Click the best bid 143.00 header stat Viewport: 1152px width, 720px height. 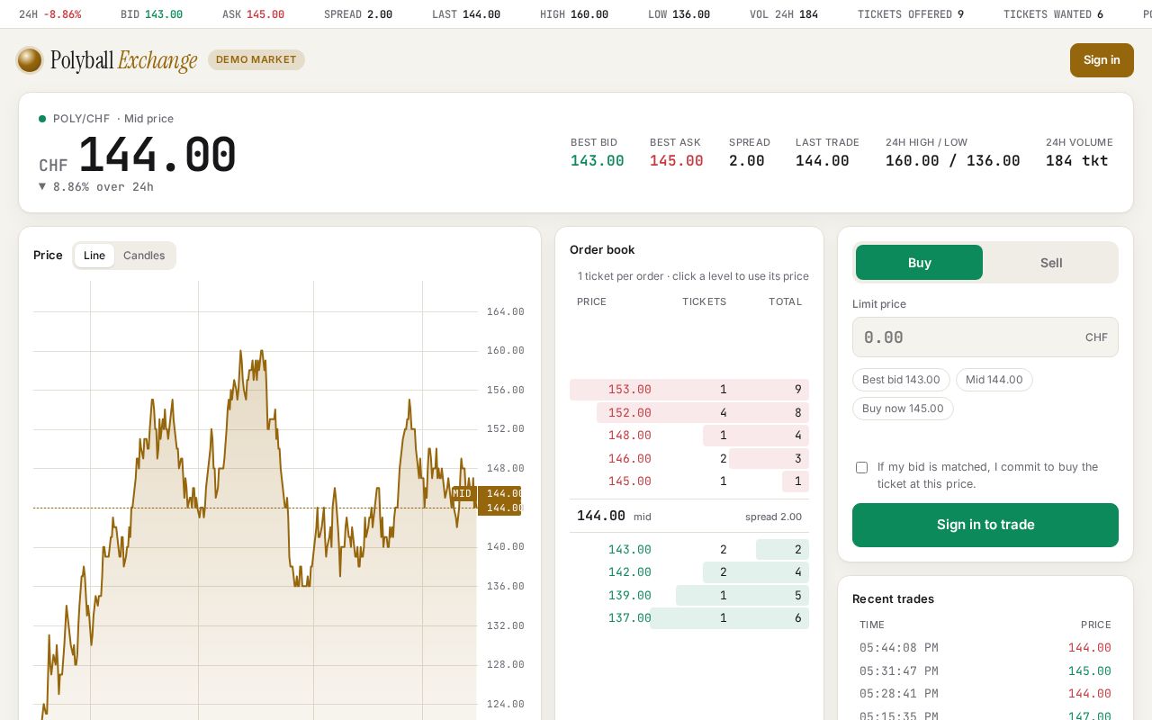click(597, 153)
